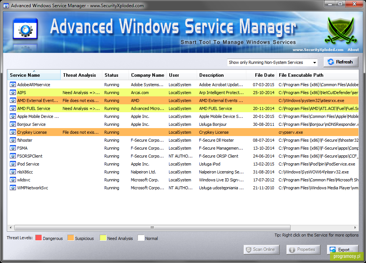Sort by User column header
Screen dimensions: 366x263
click(x=181, y=75)
